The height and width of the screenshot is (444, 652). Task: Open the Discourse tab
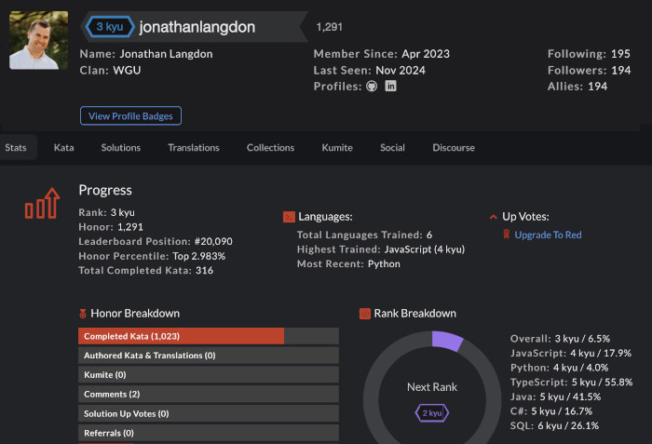(454, 148)
